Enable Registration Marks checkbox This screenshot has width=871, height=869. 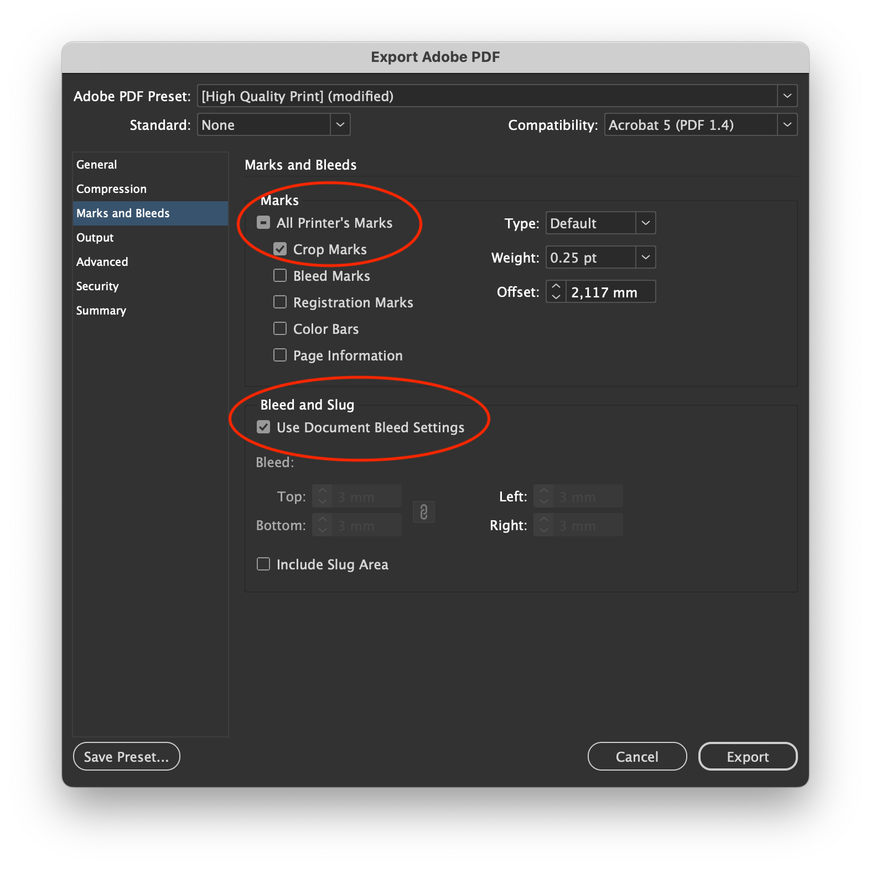(280, 302)
